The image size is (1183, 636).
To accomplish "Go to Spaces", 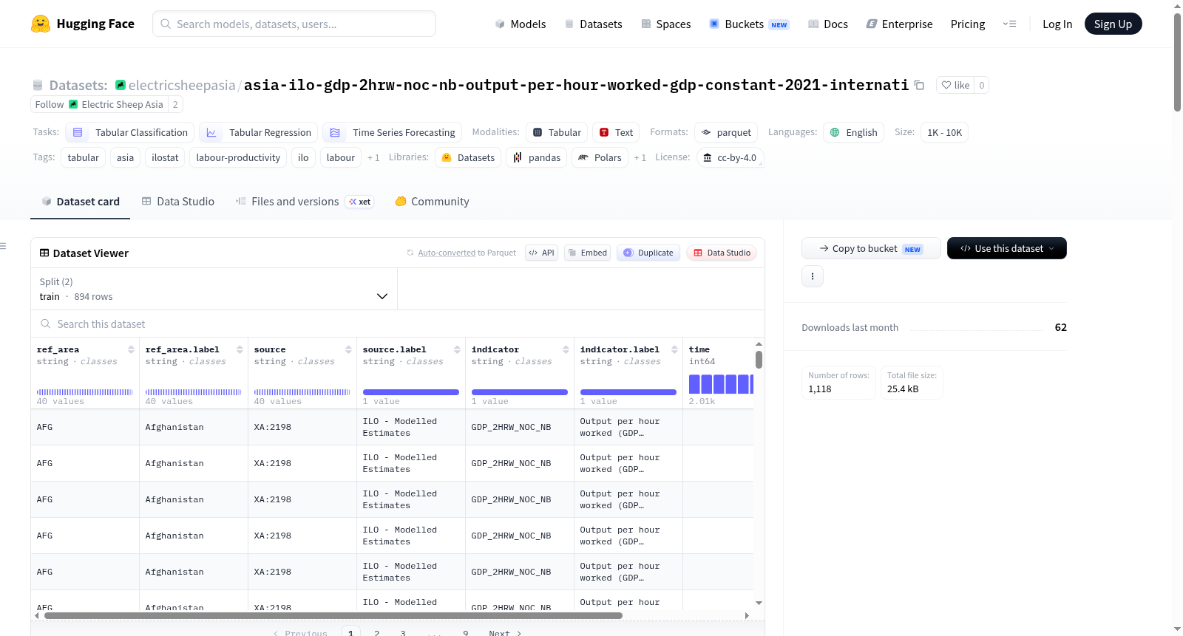I will click(x=666, y=24).
